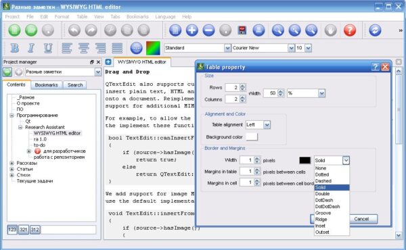This screenshot has width=406, height=250.
Task: Click the 321 sort button
Action: coord(23,230)
